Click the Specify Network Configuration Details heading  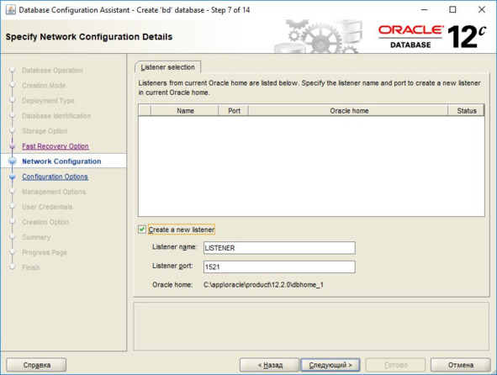[89, 37]
